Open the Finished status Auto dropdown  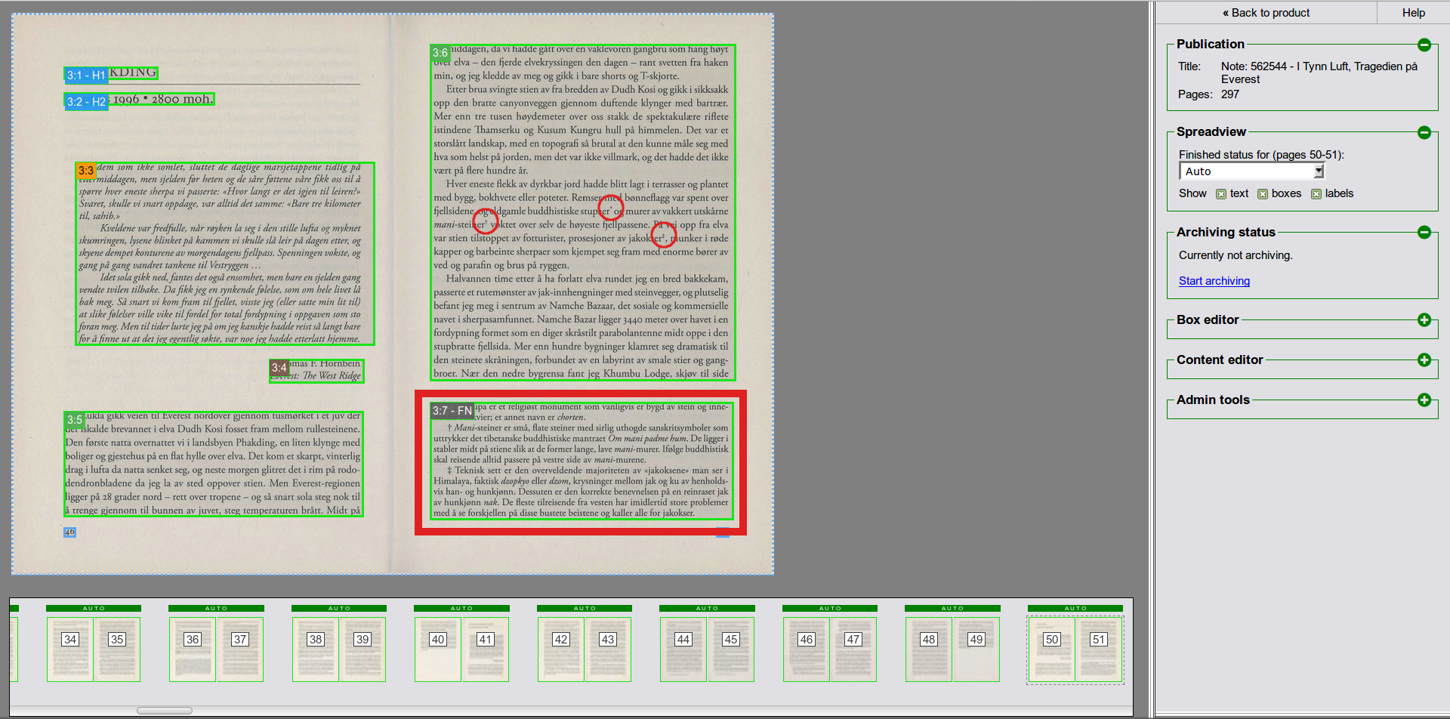click(x=1251, y=171)
